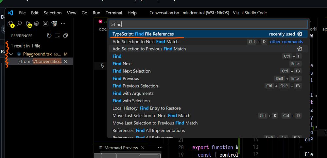The height and width of the screenshot is (158, 327).
Task: Show additional views ellipsis in activity bar
Action: (63, 24)
